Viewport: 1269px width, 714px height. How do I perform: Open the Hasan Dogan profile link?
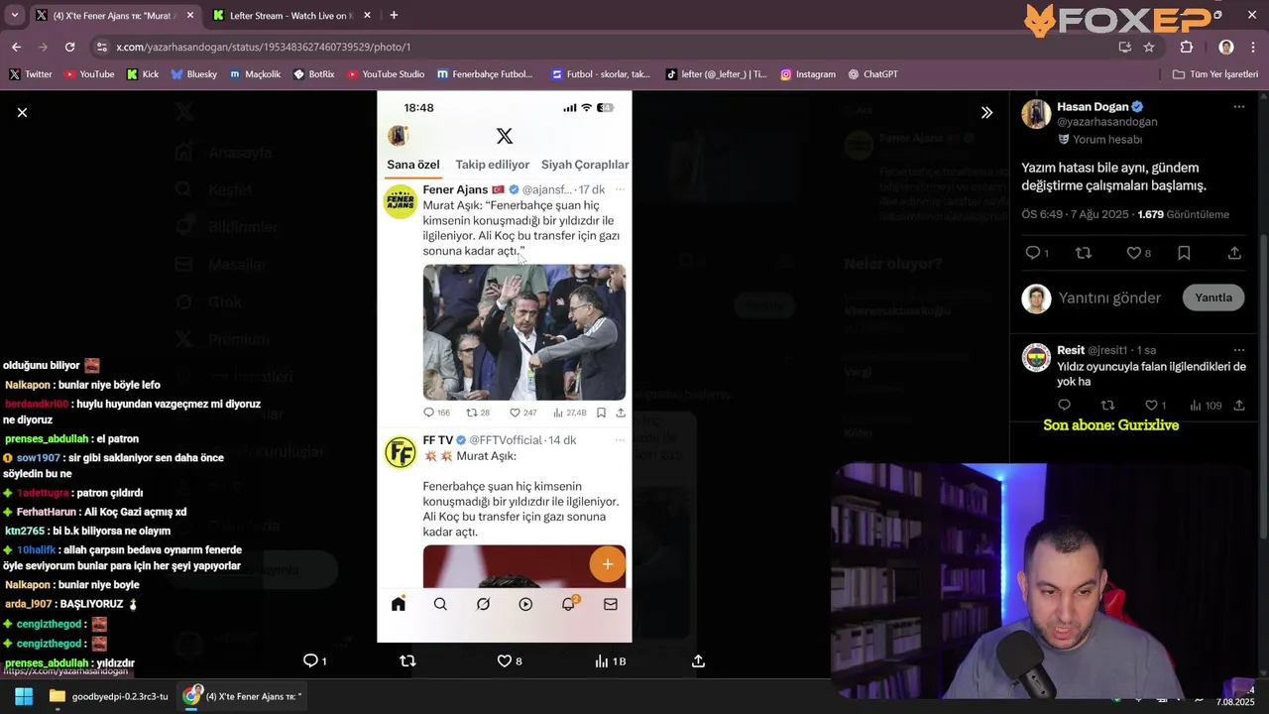pyautogui.click(x=1093, y=107)
